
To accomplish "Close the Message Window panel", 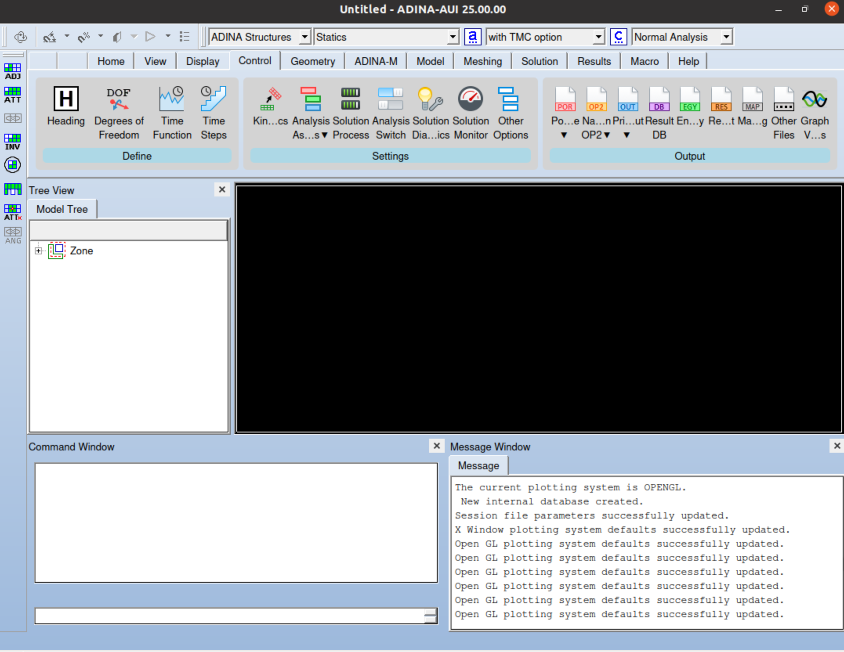I will click(837, 446).
